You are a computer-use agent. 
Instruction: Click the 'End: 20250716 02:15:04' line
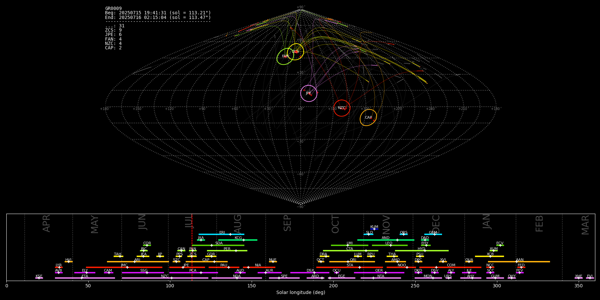click(158, 17)
